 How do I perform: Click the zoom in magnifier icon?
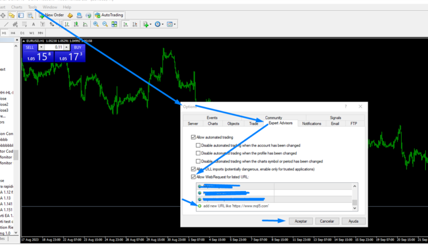point(95,24)
